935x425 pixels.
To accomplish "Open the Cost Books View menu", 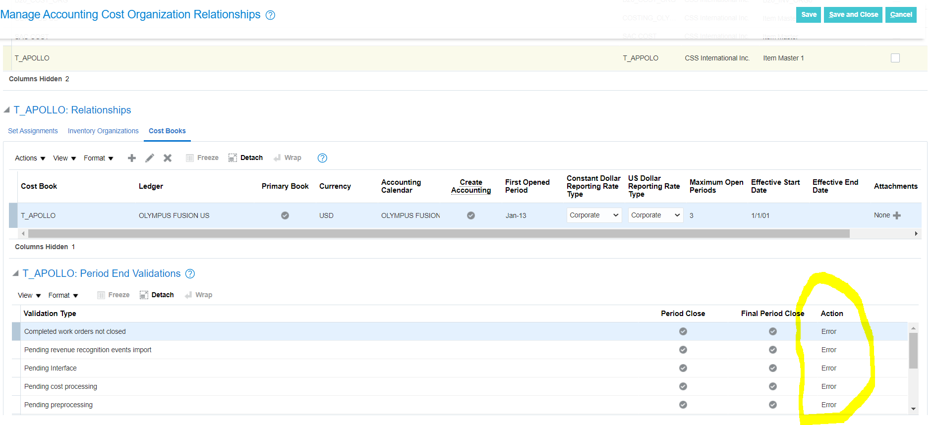I will [64, 158].
